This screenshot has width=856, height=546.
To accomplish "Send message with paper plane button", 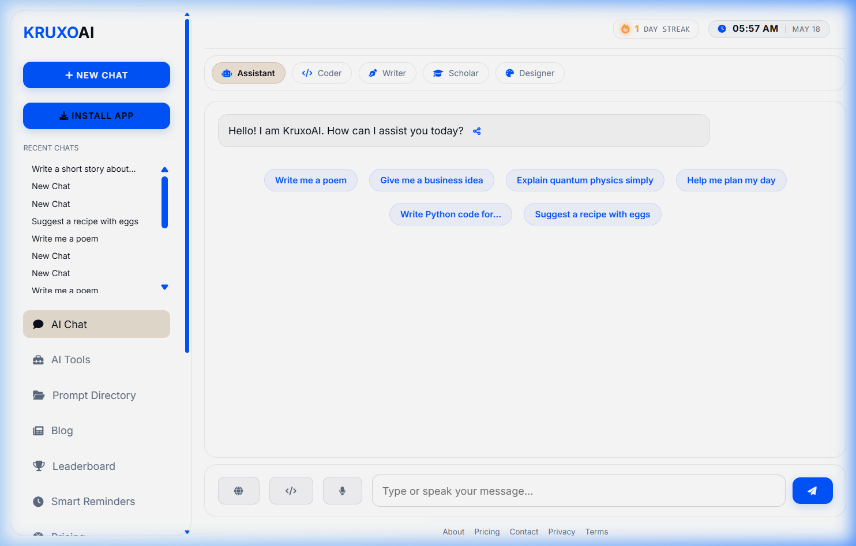I will point(812,491).
